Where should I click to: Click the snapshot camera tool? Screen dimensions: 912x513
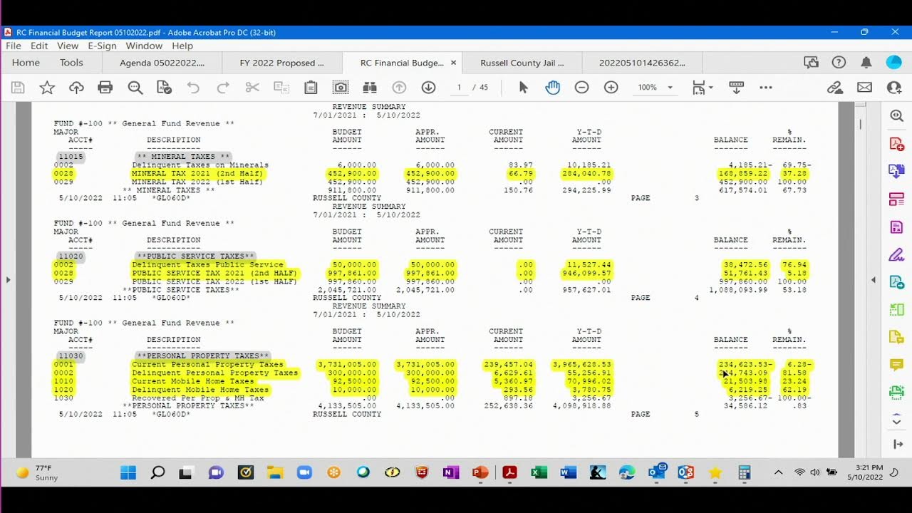(341, 88)
